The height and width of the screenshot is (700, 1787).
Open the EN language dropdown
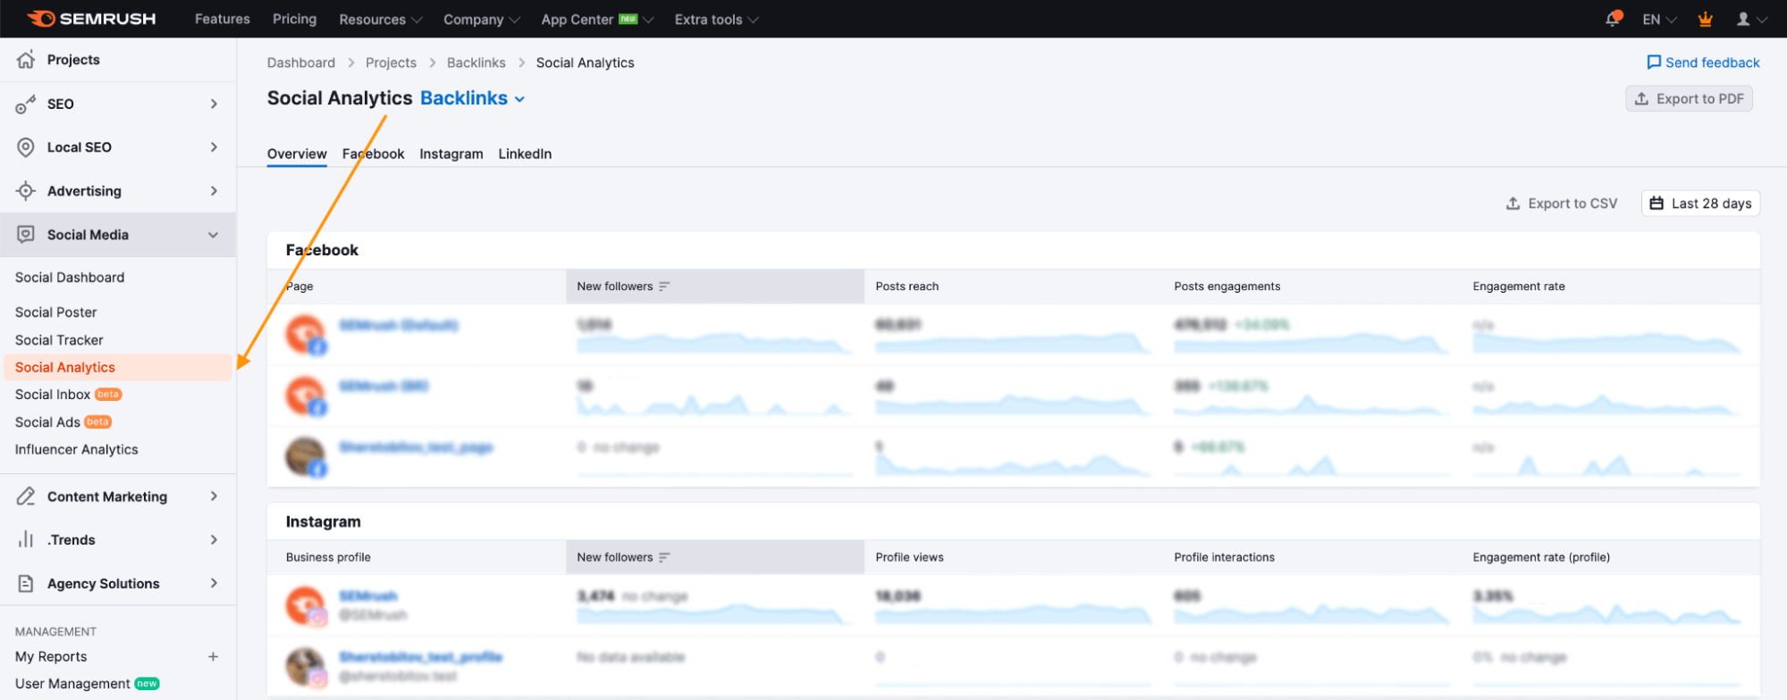1659,20
